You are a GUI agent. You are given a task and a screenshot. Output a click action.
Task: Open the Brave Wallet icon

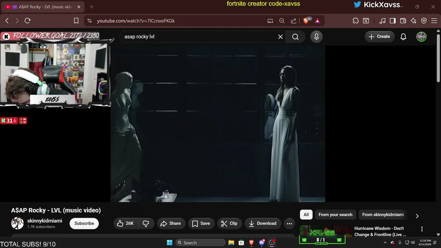(x=403, y=21)
